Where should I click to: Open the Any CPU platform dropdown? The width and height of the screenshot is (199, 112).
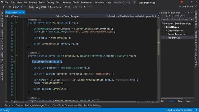click(41, 7)
